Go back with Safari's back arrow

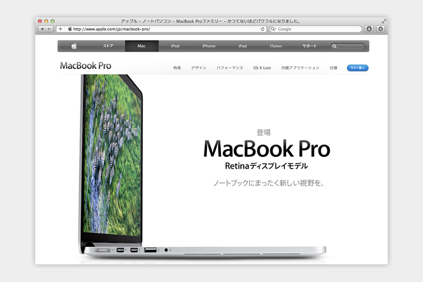click(x=42, y=29)
